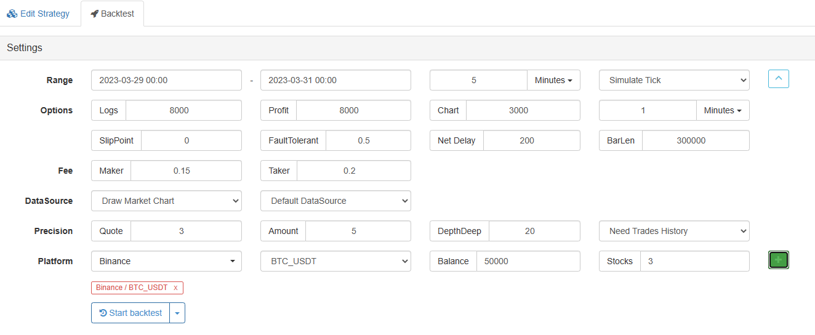This screenshot has width=815, height=335.
Task: Click the end date field 2023-03-31 00:00
Action: click(335, 80)
